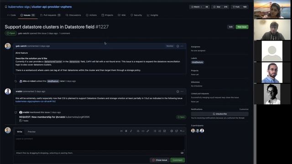Open options menu on vrabbi's comment

[x=182, y=92]
